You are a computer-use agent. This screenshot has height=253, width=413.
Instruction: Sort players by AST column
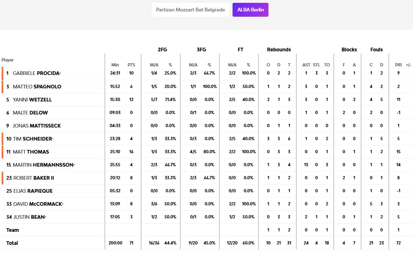306,65
